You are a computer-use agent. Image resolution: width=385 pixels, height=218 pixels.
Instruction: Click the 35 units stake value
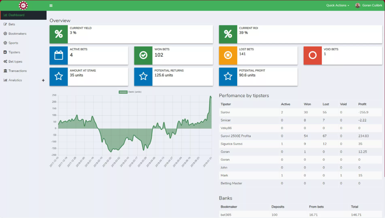click(76, 75)
